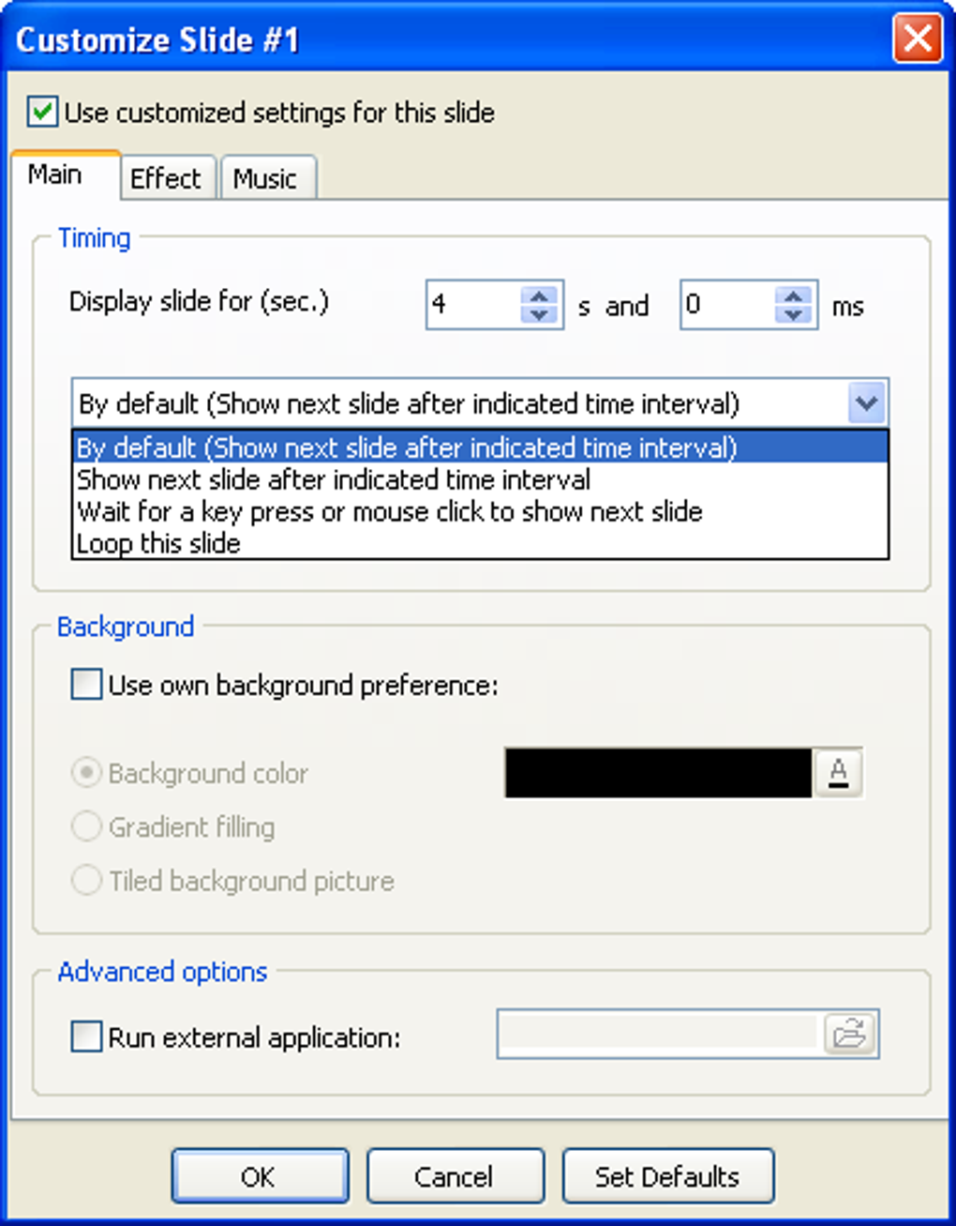The width and height of the screenshot is (956, 1226).
Task: Increase the milliseconds spinner value
Action: tap(794, 295)
